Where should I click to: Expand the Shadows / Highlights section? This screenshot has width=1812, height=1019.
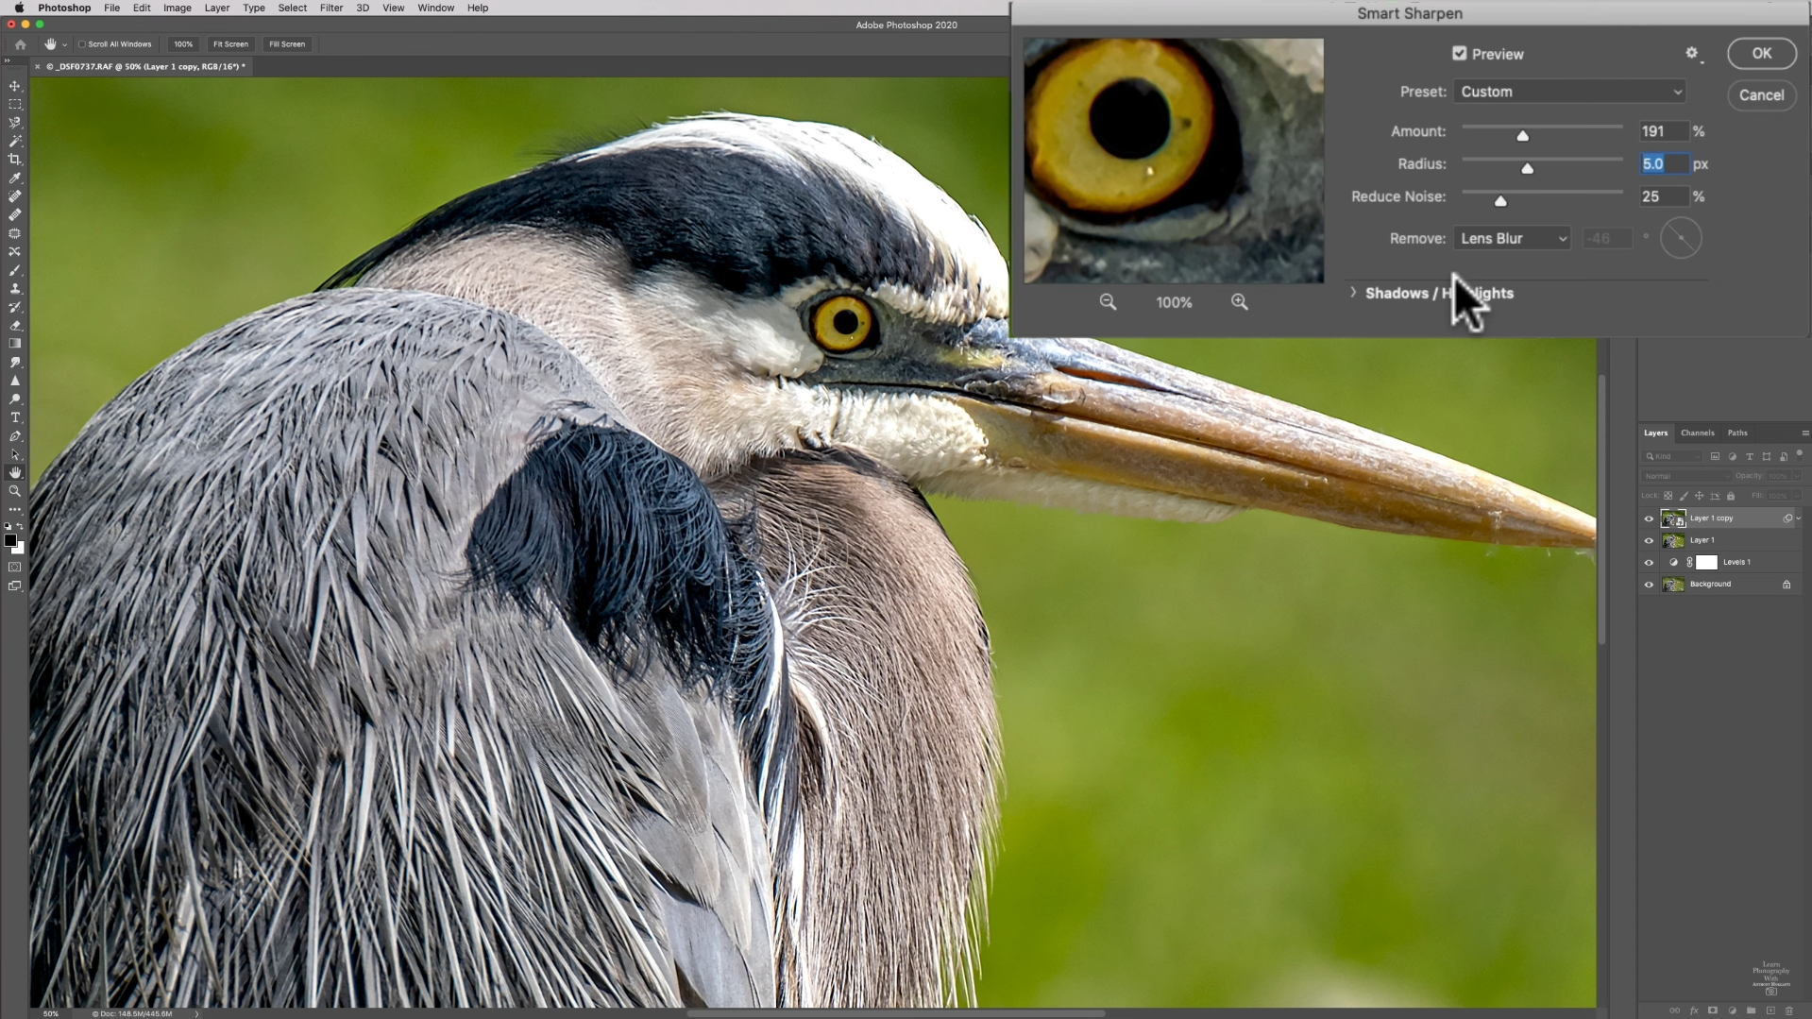(x=1352, y=293)
